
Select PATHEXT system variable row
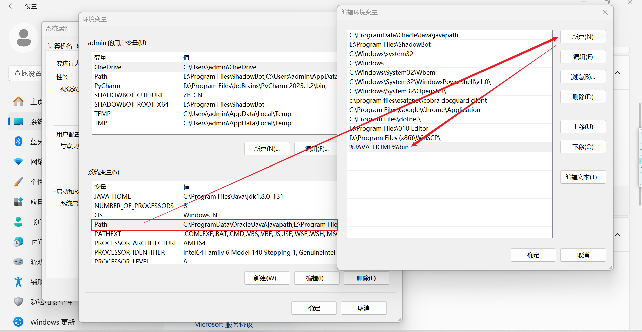215,234
